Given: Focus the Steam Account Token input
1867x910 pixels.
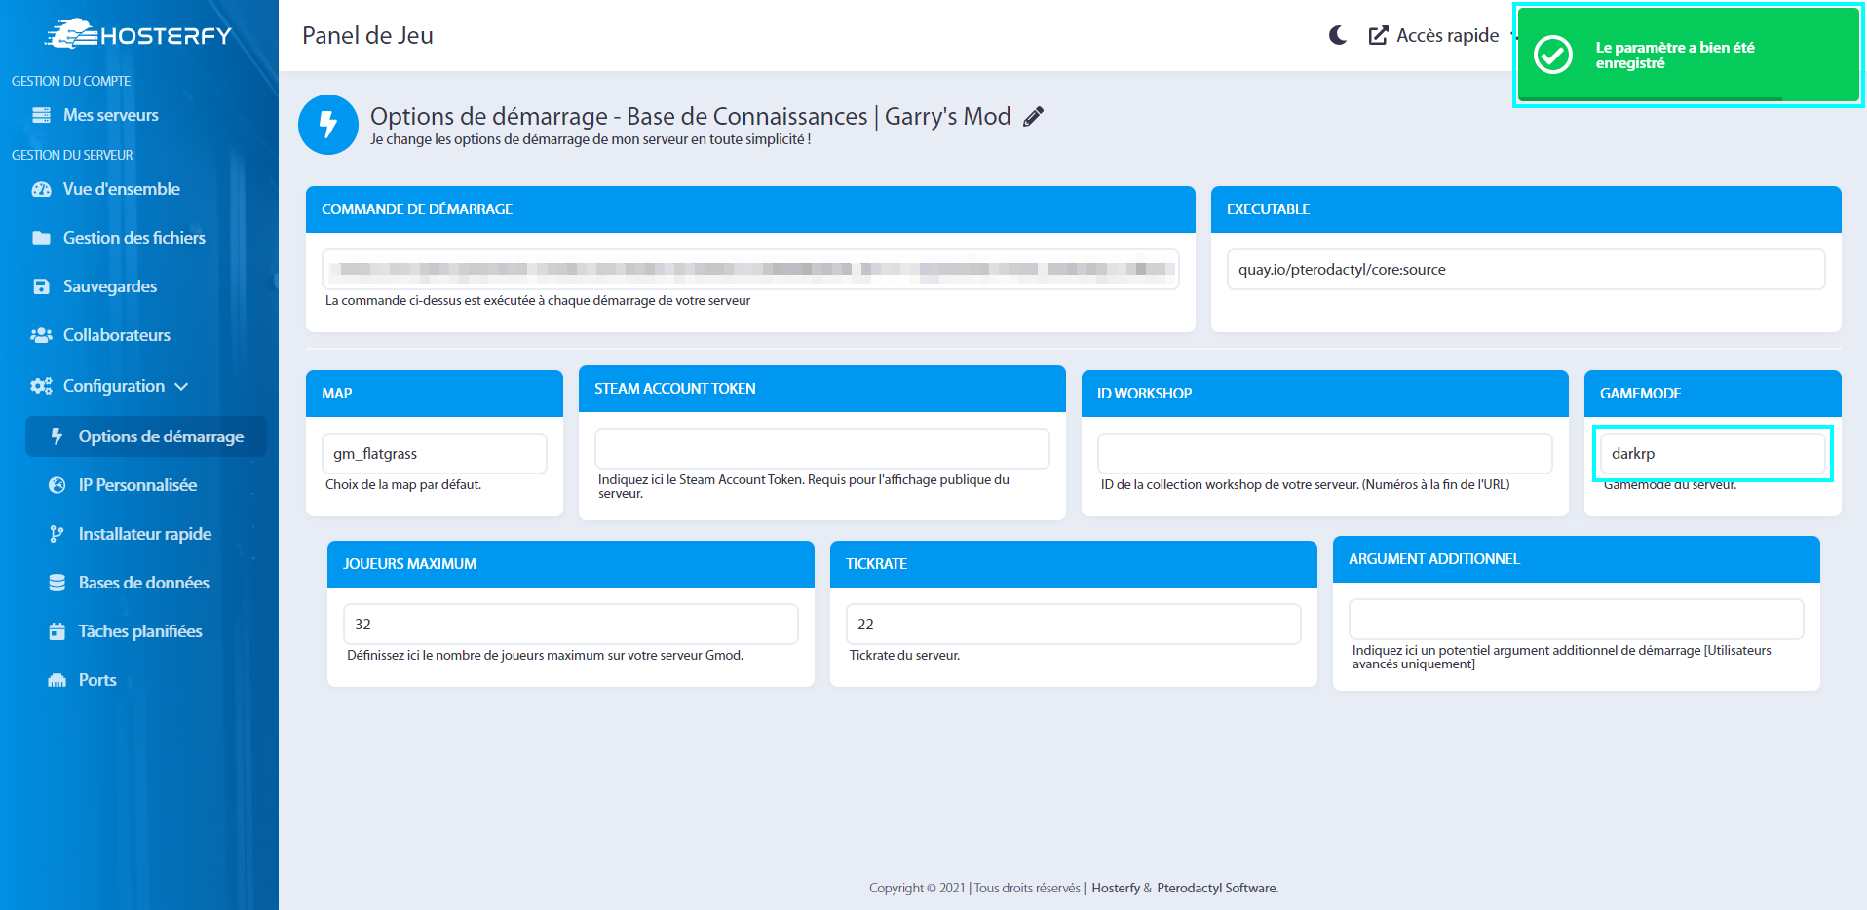Looking at the screenshot, I should pos(822,448).
